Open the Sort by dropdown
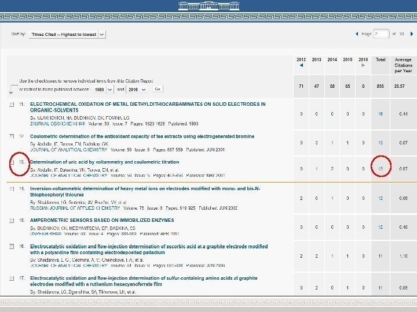The width and height of the screenshot is (417, 312). click(68, 35)
